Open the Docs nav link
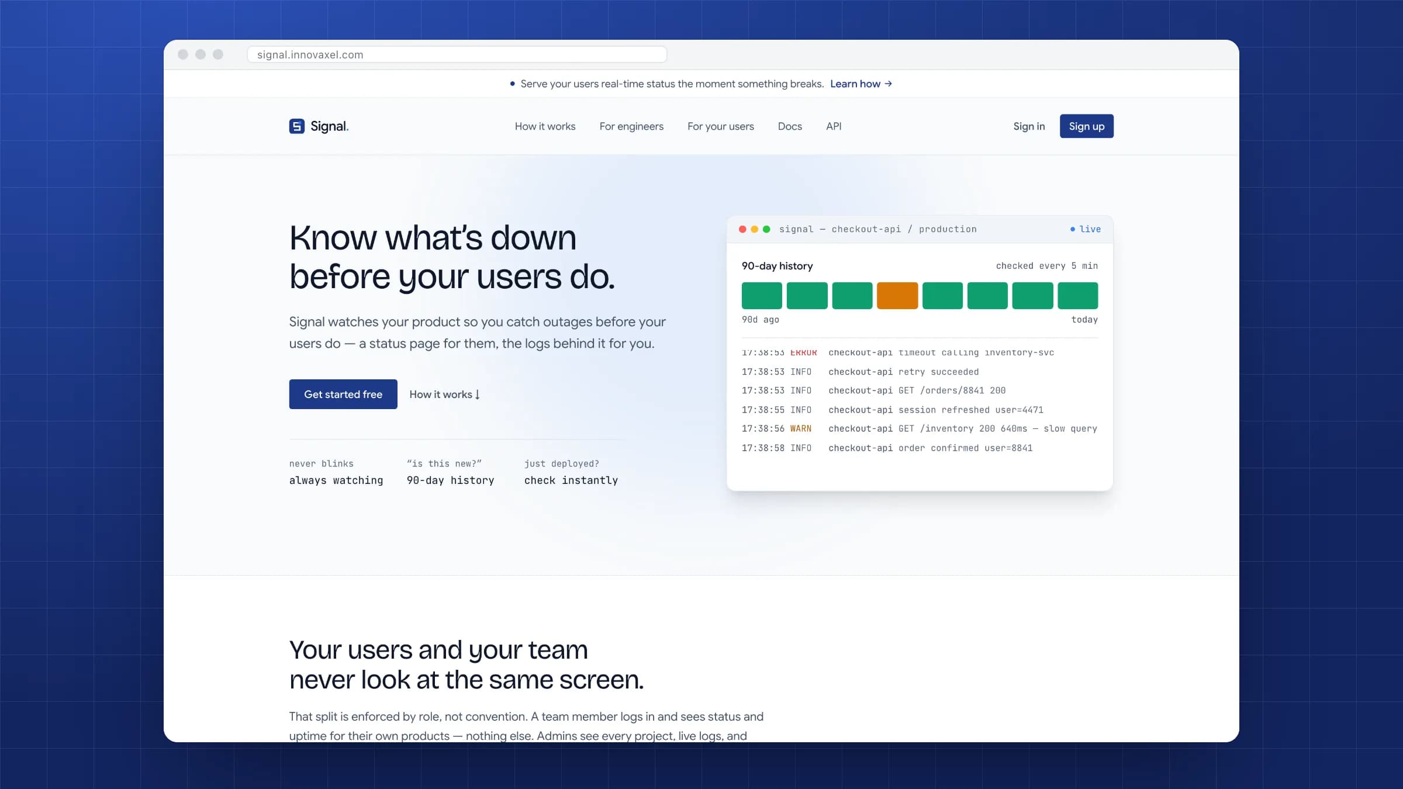The image size is (1403, 789). (790, 126)
